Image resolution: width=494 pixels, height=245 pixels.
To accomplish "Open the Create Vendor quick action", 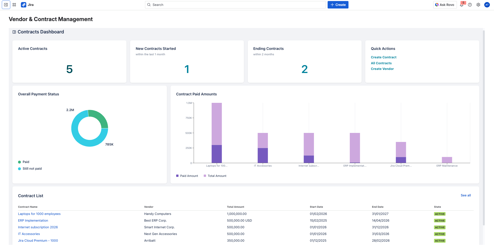I will click(x=382, y=69).
